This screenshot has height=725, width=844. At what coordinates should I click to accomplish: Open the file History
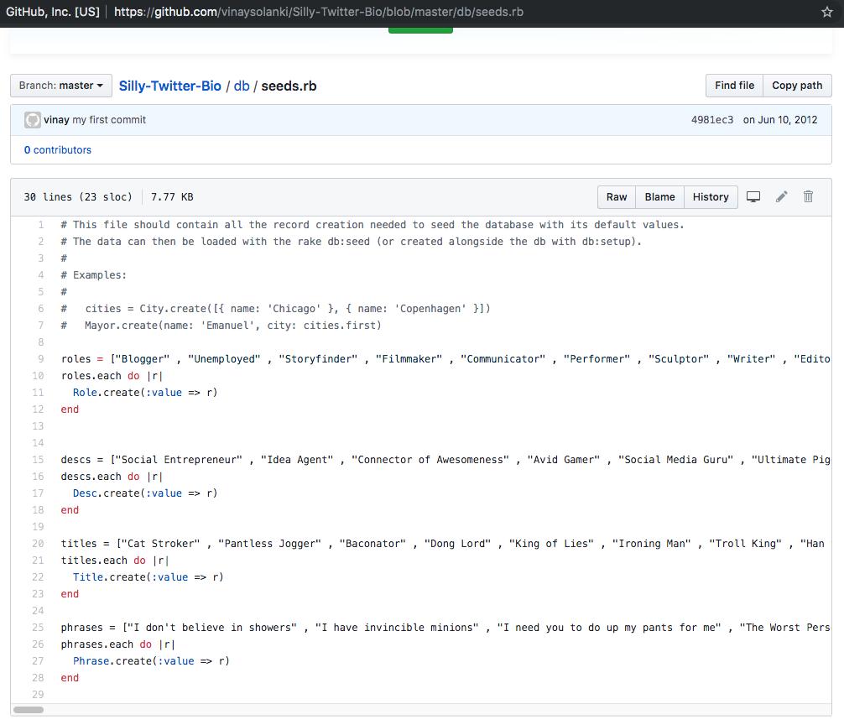coord(711,197)
